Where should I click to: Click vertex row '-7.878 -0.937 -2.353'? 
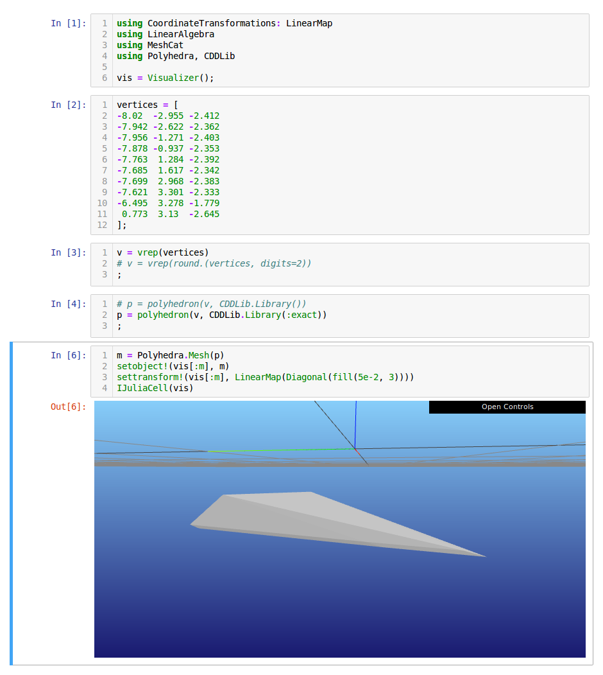[168, 148]
